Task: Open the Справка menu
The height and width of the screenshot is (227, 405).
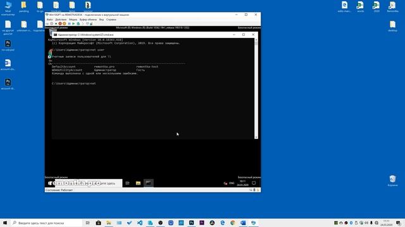Action: (x=111, y=20)
